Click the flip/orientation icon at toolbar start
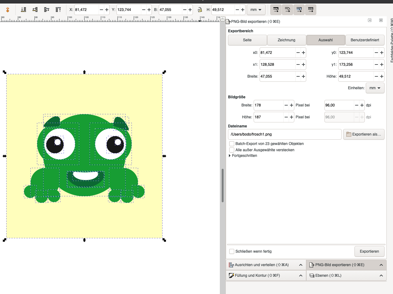 click(x=8, y=10)
